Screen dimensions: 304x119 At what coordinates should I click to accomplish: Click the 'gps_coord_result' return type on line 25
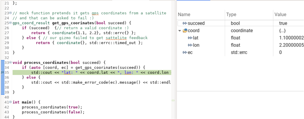(31, 23)
